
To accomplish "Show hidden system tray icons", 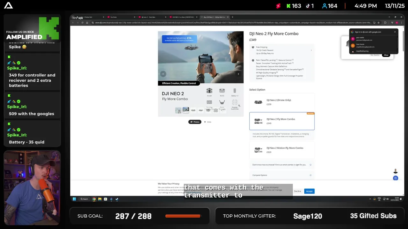I will pos(370,199).
